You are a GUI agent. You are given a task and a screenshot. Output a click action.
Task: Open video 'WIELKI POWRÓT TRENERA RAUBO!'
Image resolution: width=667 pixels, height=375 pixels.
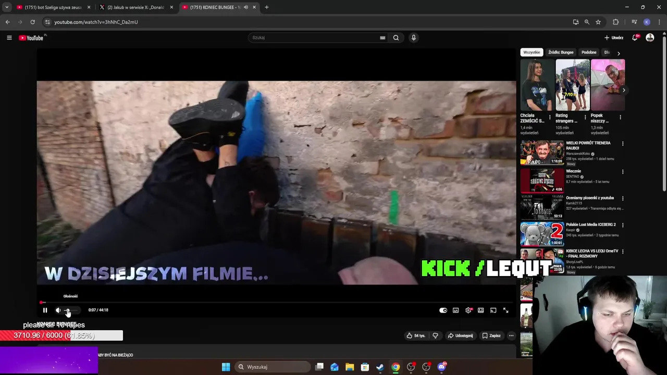[588, 145]
